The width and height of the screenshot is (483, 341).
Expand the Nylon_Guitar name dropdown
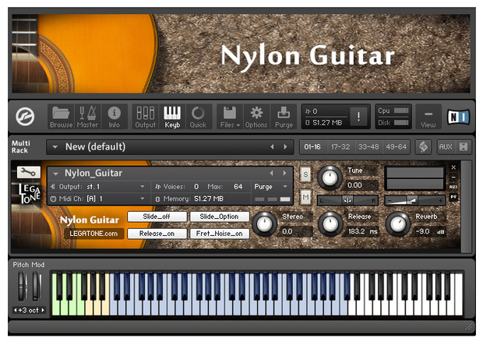tap(55, 174)
